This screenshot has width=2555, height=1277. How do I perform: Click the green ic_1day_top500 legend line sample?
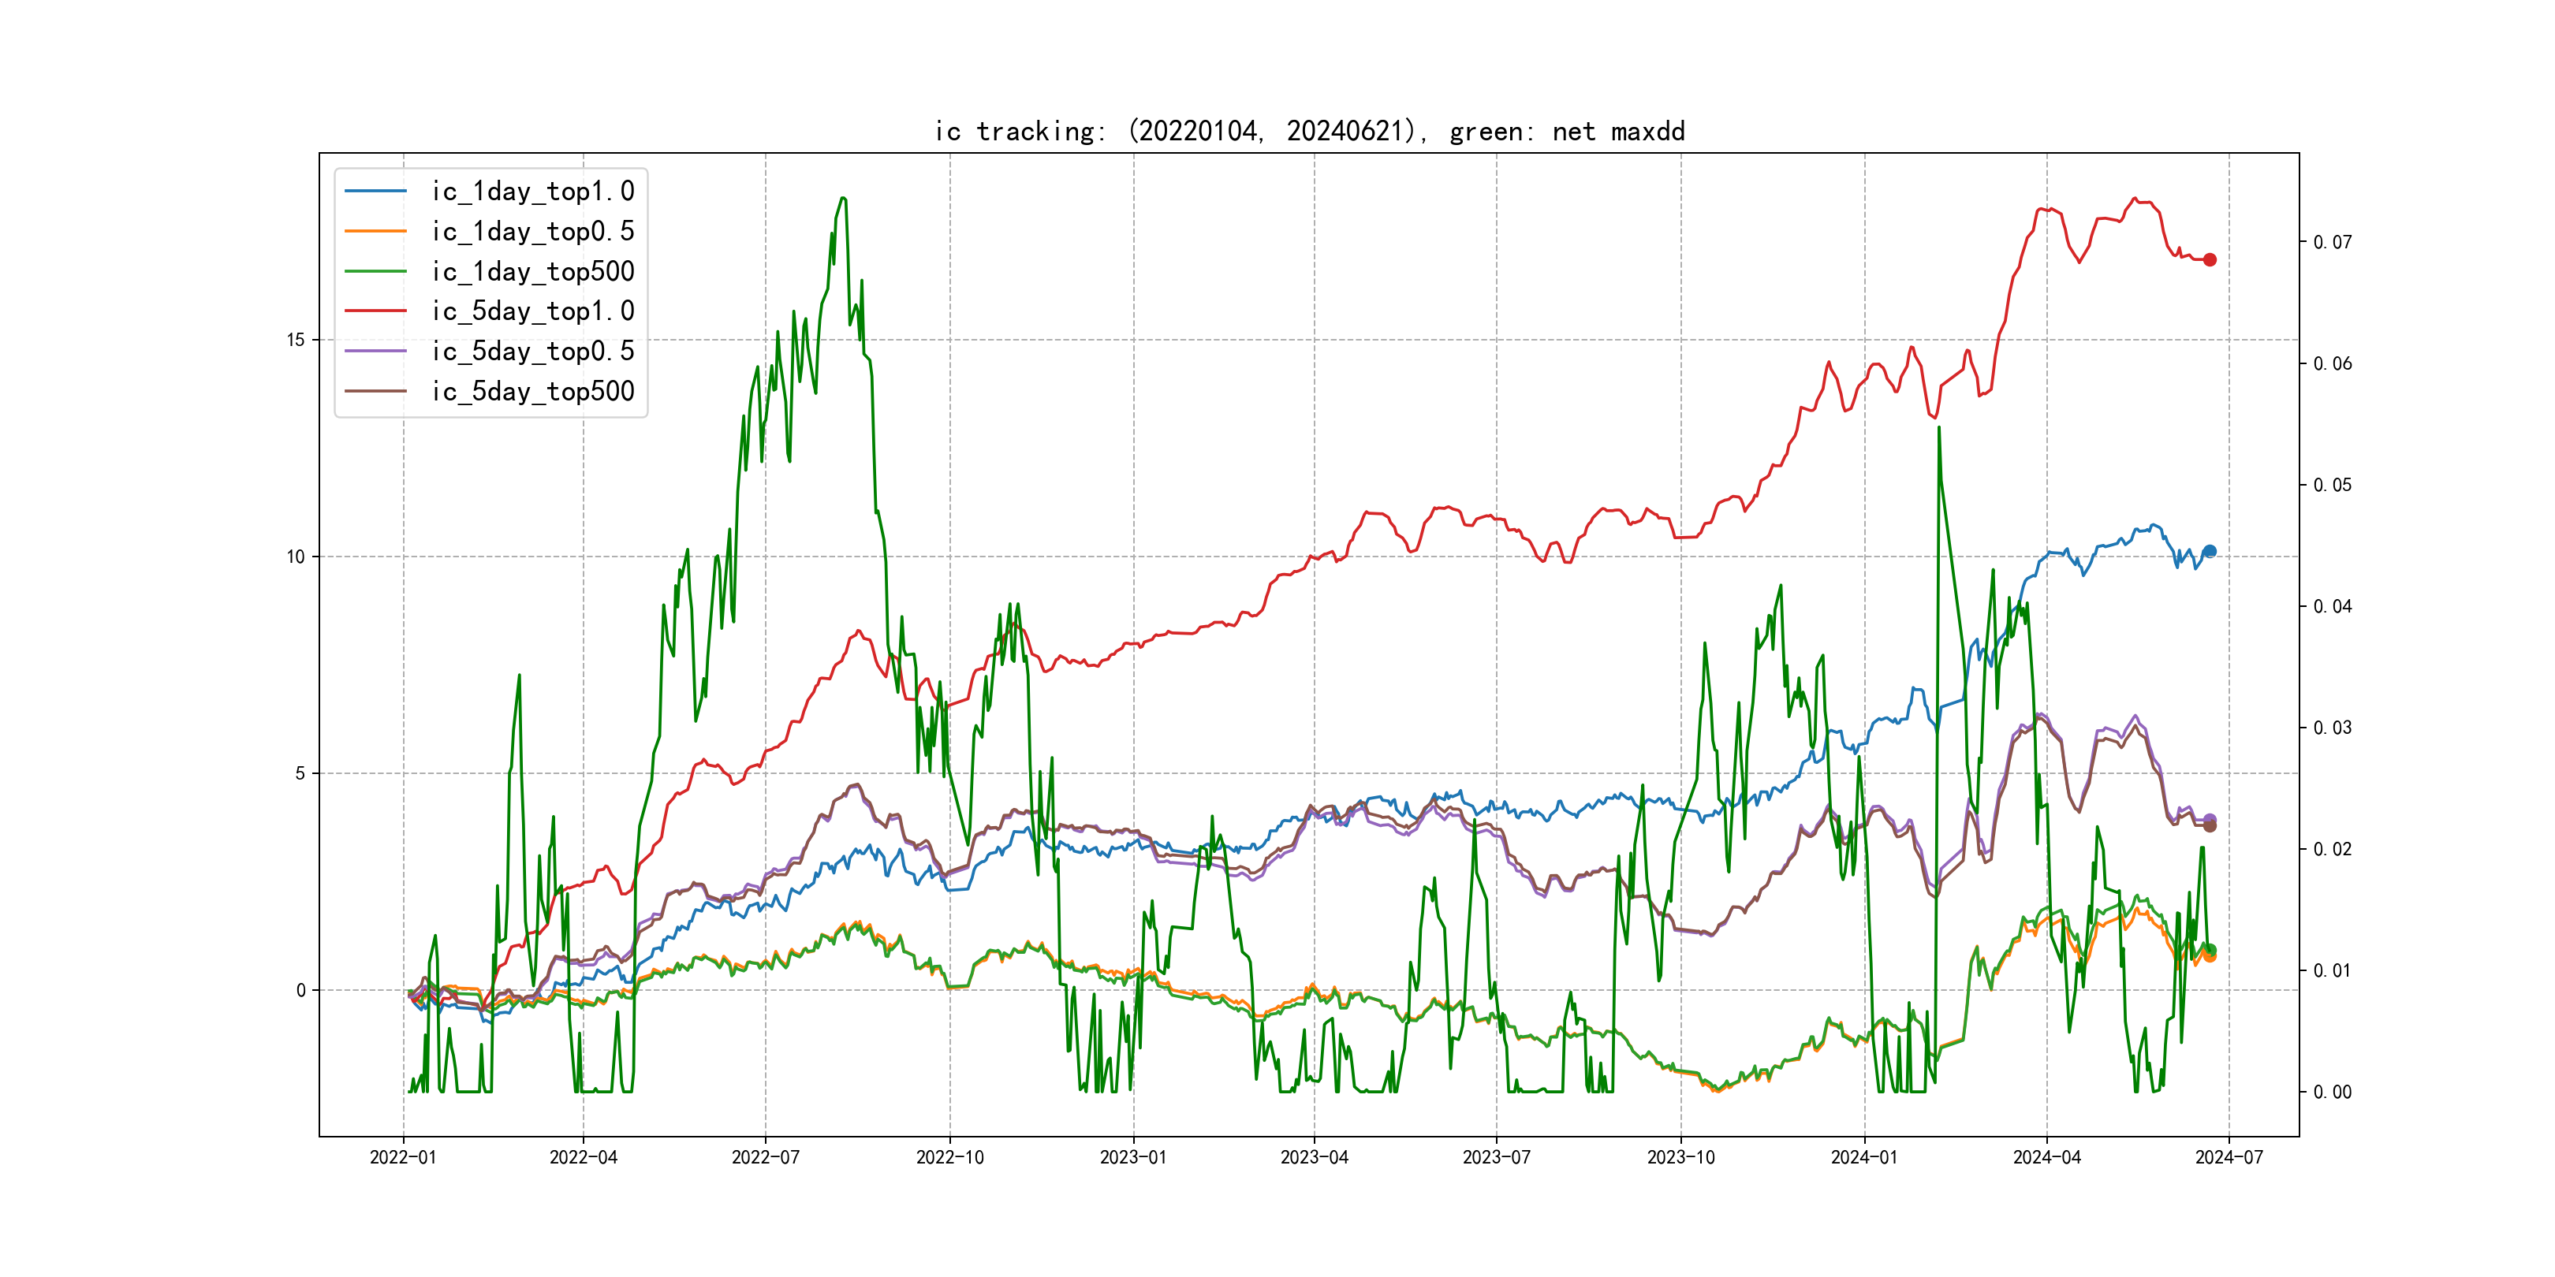(x=375, y=272)
